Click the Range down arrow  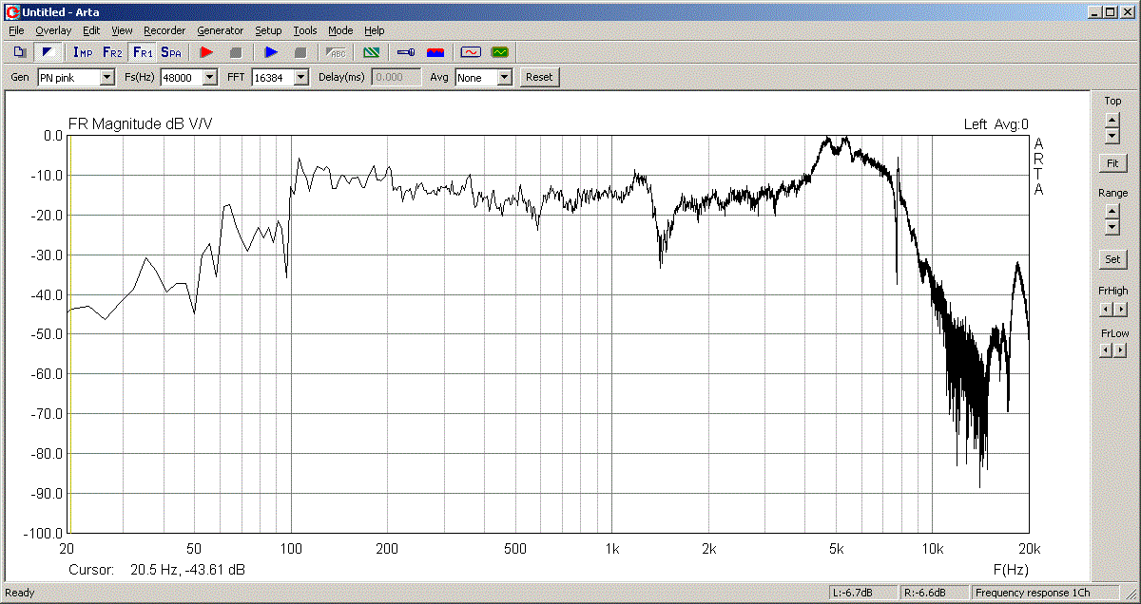point(1112,227)
